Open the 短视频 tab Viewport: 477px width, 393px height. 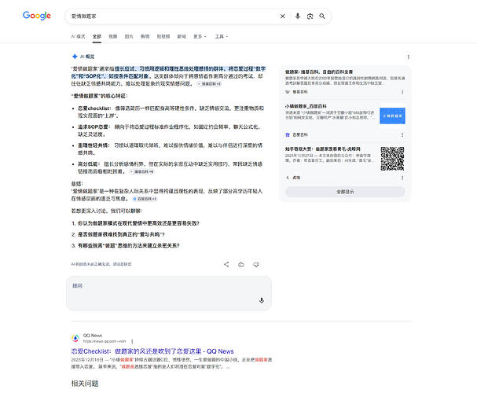[x=163, y=36]
